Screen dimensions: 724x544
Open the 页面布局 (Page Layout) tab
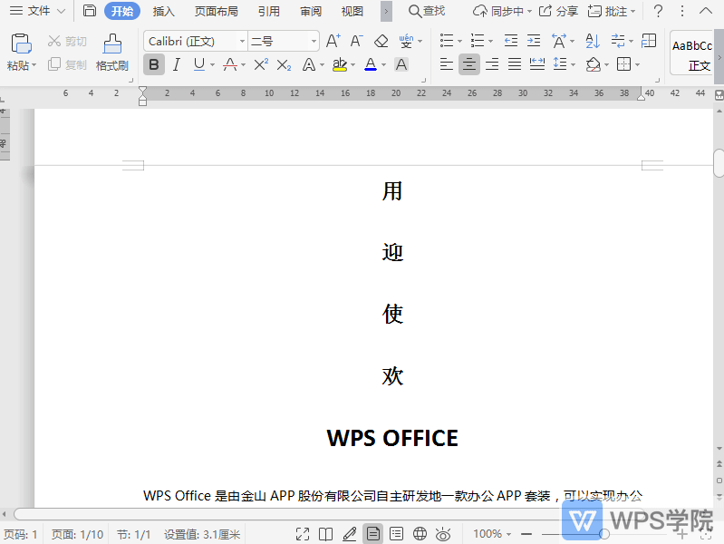[217, 11]
